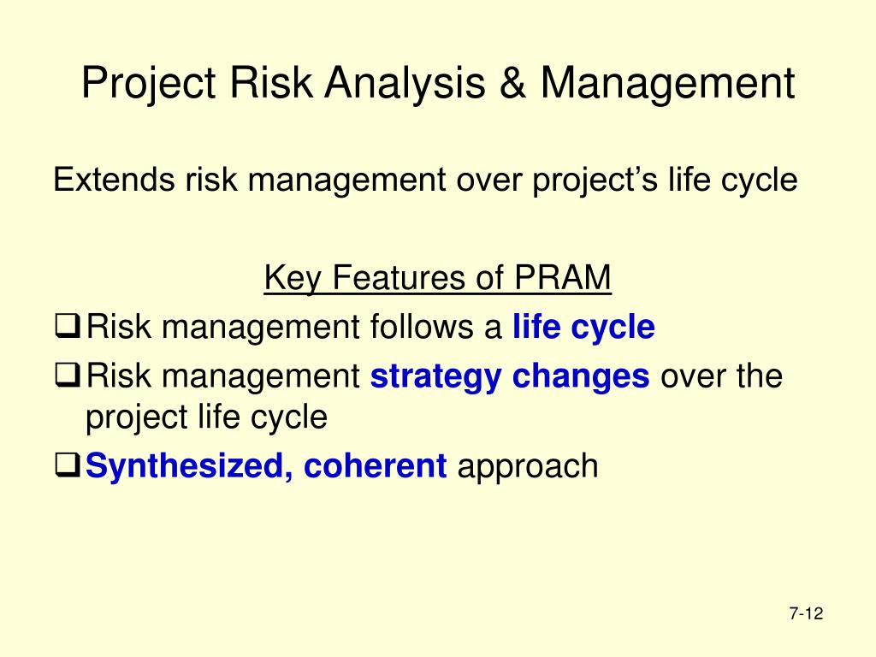
Task: Click the word 'Management' in the title
Action: (x=667, y=84)
